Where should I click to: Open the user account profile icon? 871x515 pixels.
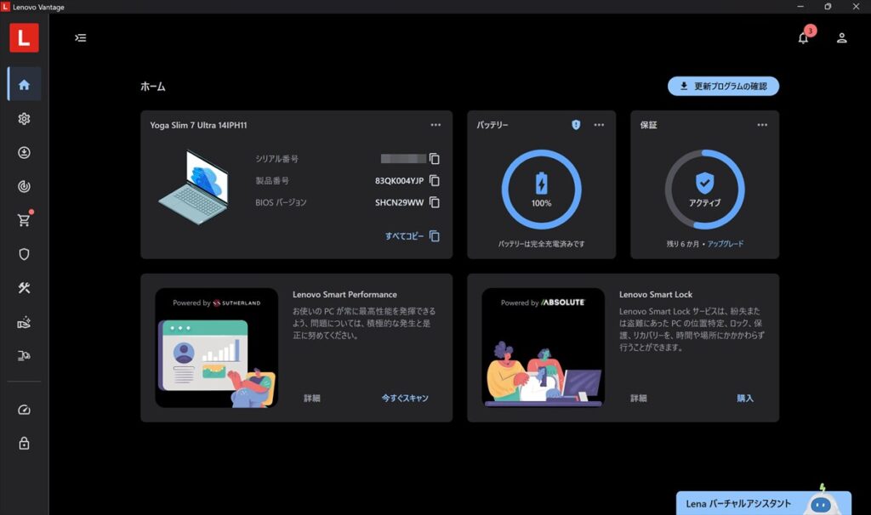click(841, 37)
